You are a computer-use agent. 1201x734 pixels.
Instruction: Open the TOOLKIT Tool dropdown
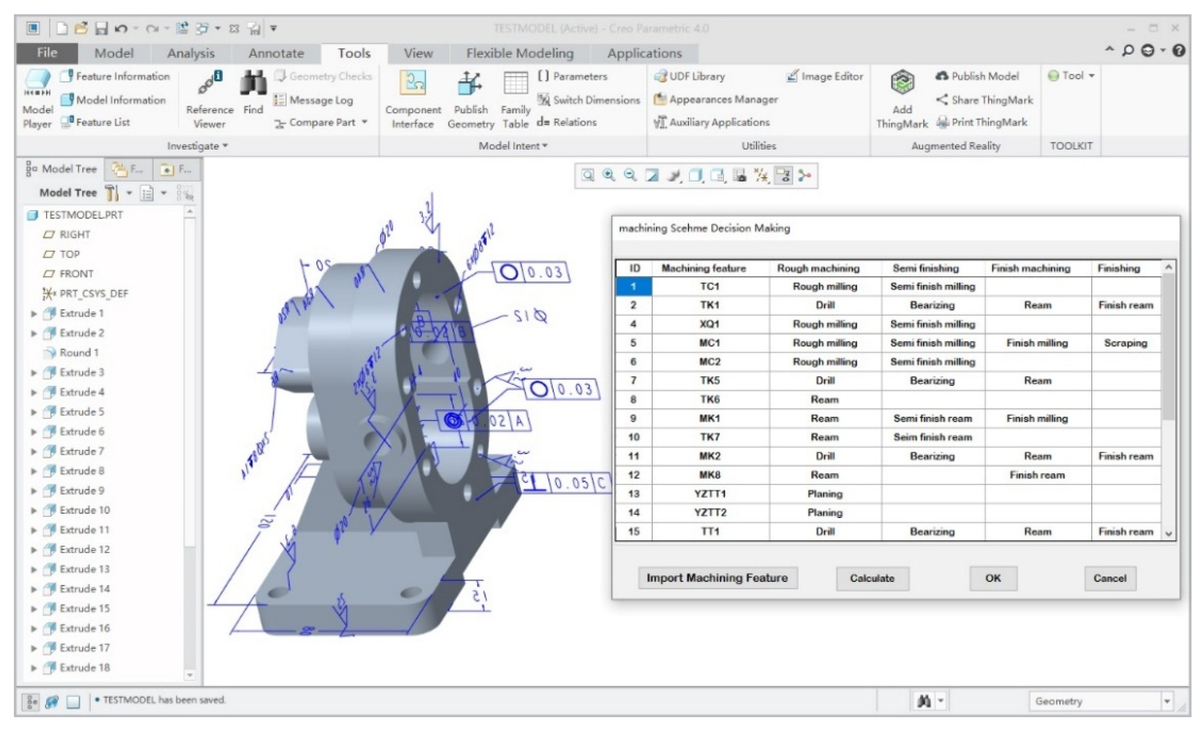1071,76
